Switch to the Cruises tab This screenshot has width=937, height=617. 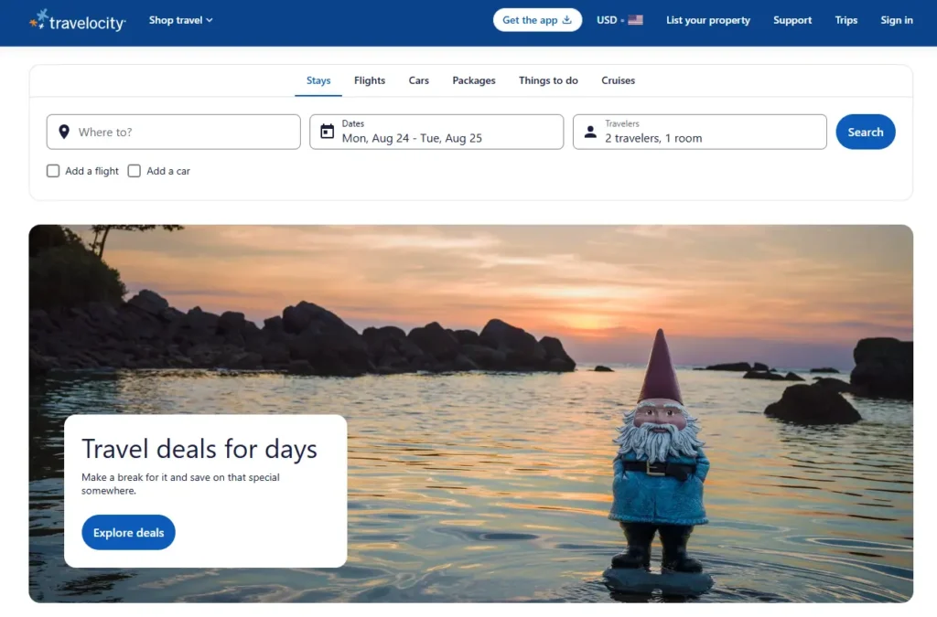pyautogui.click(x=618, y=80)
